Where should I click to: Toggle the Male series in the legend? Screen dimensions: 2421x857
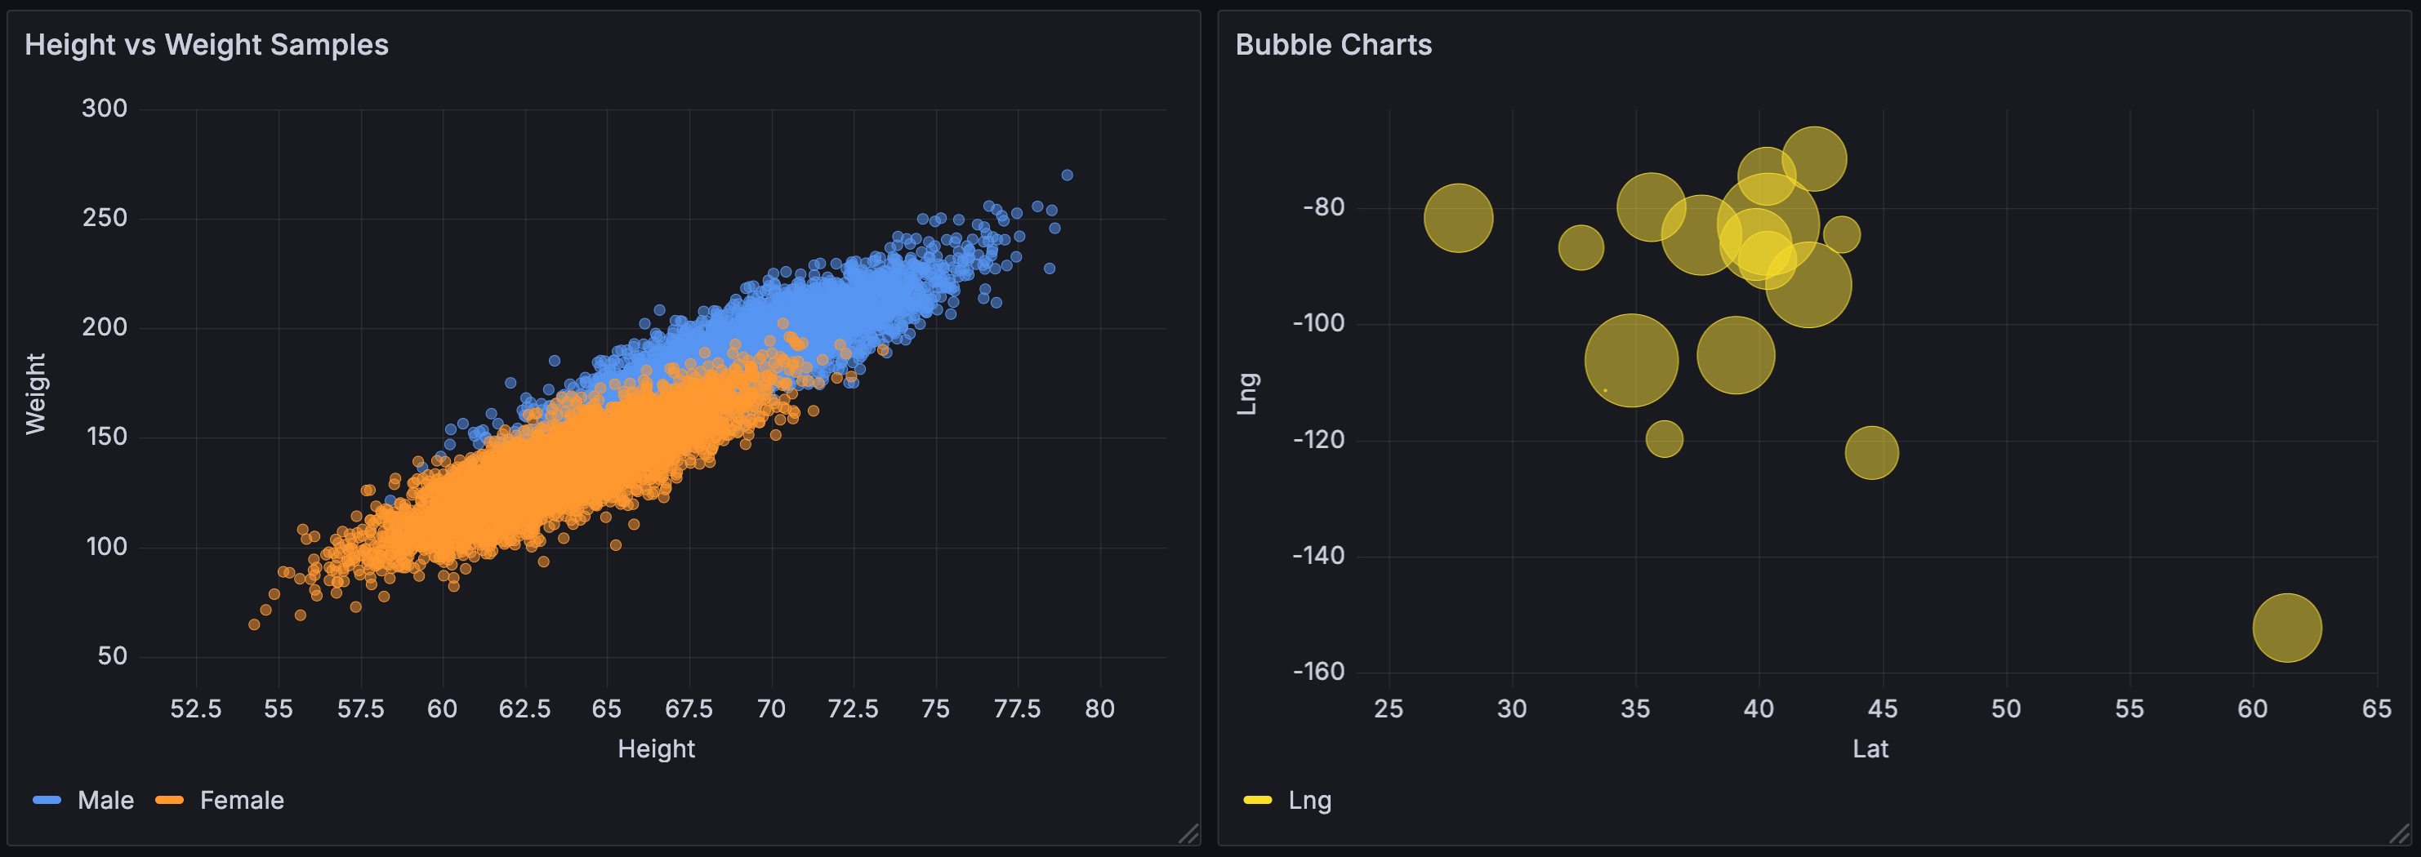click(x=105, y=800)
